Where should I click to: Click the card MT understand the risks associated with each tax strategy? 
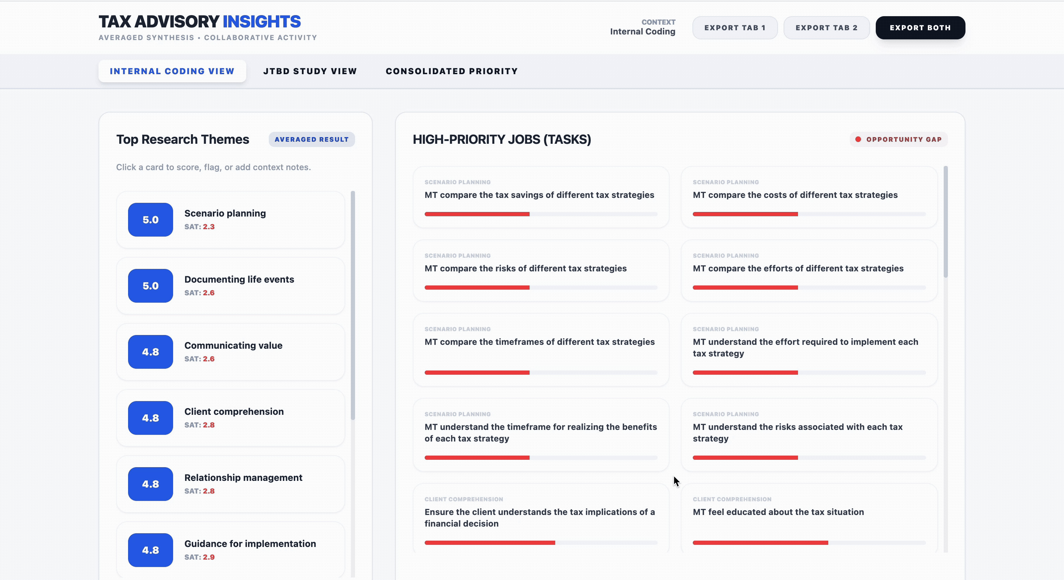click(x=809, y=434)
